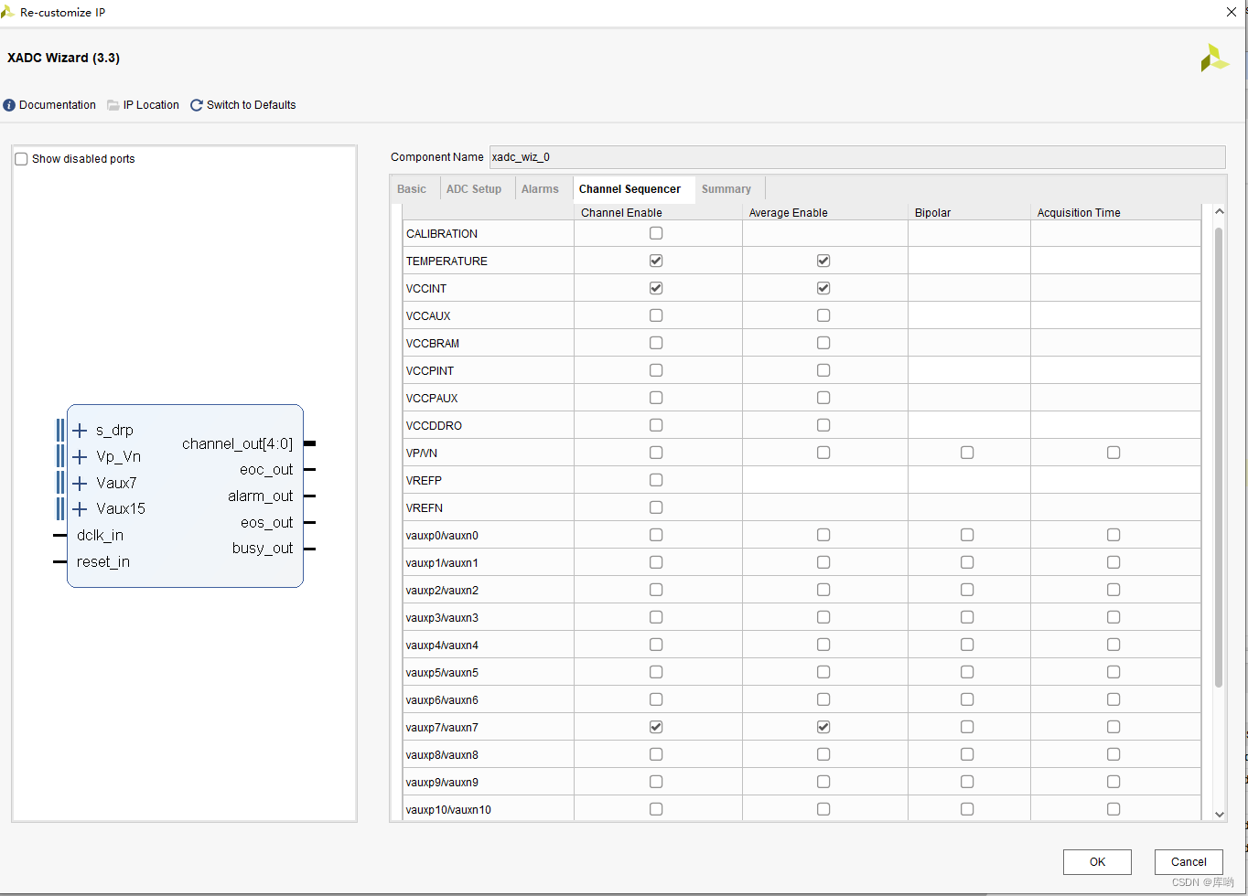Select the busy_out port label

pyautogui.click(x=263, y=549)
